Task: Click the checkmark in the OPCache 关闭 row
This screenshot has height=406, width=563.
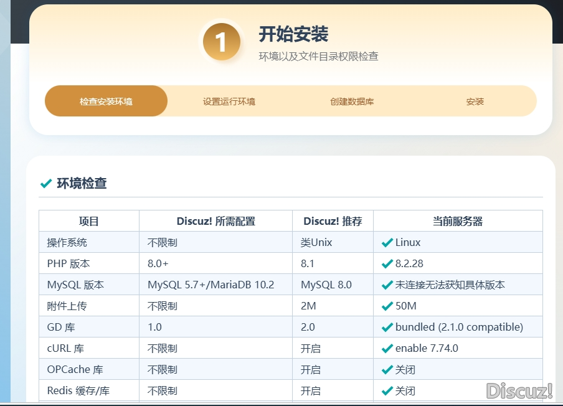Action: tap(387, 369)
